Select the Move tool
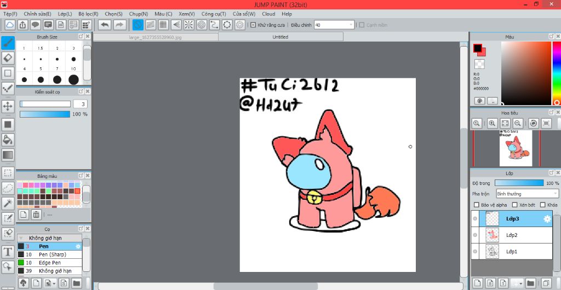561x290 pixels. [x=8, y=106]
